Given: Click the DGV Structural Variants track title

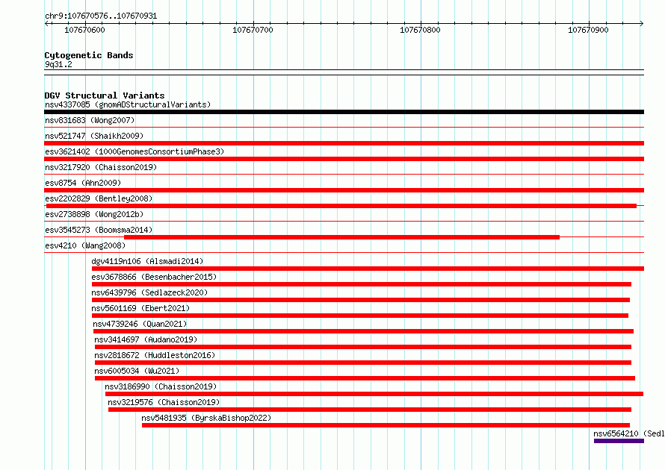Looking at the screenshot, I should (x=105, y=95).
